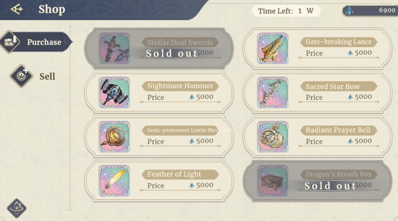The image size is (398, 221).
Task: Open the Gate-breaking Lance name label
Action: pyautogui.click(x=339, y=42)
